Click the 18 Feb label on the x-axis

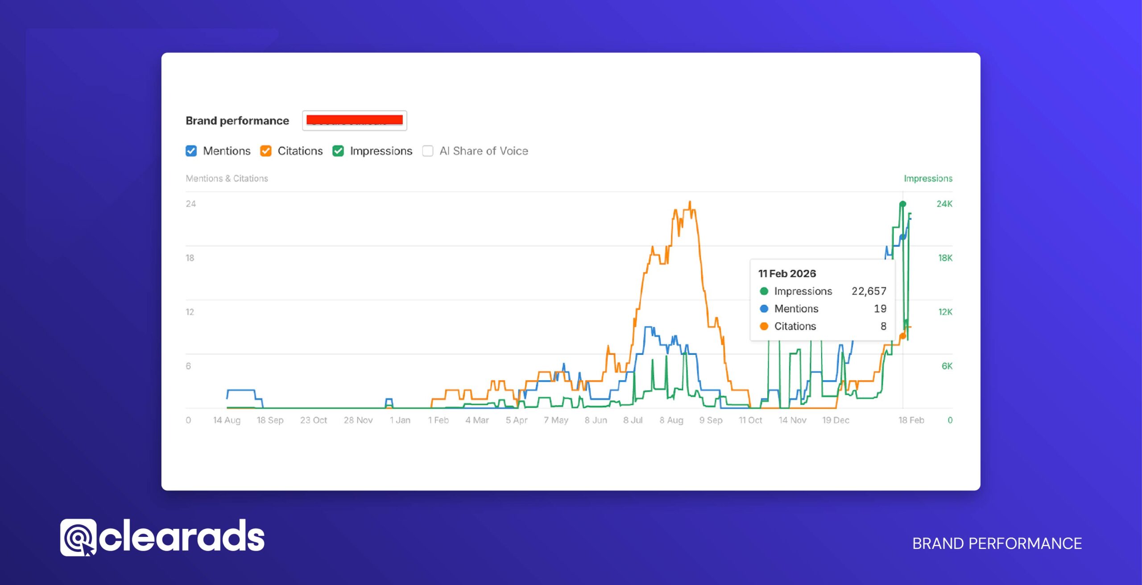pos(911,420)
